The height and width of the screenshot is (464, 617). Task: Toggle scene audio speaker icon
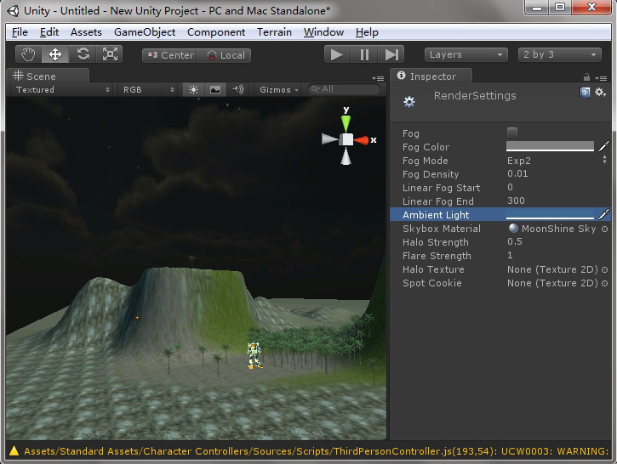(237, 89)
